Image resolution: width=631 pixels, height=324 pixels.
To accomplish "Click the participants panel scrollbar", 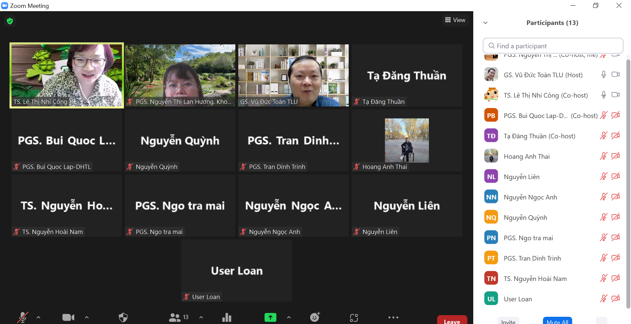I will (628, 184).
